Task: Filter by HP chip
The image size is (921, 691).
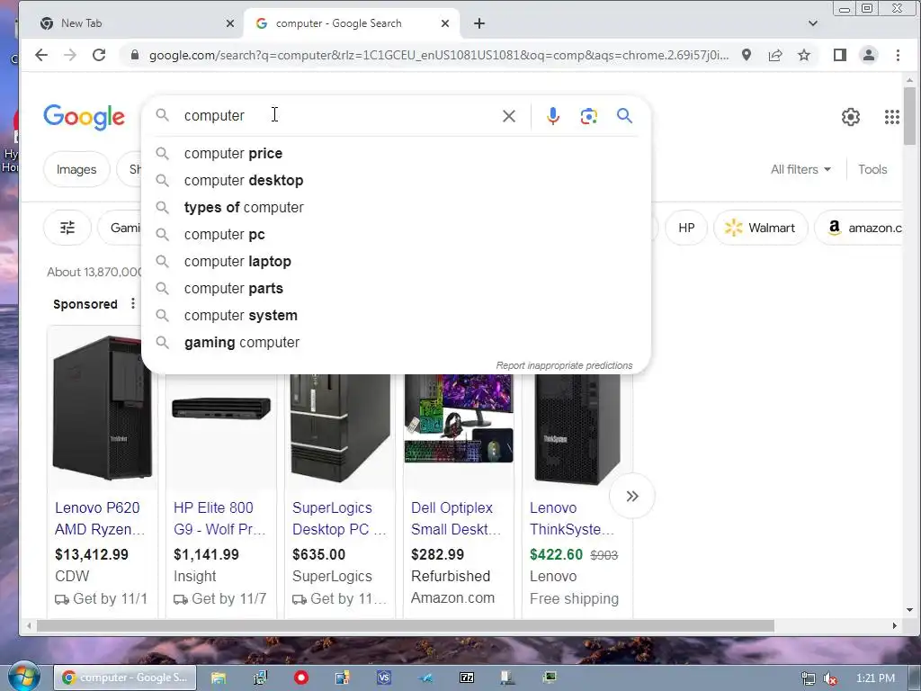Action: tap(686, 228)
